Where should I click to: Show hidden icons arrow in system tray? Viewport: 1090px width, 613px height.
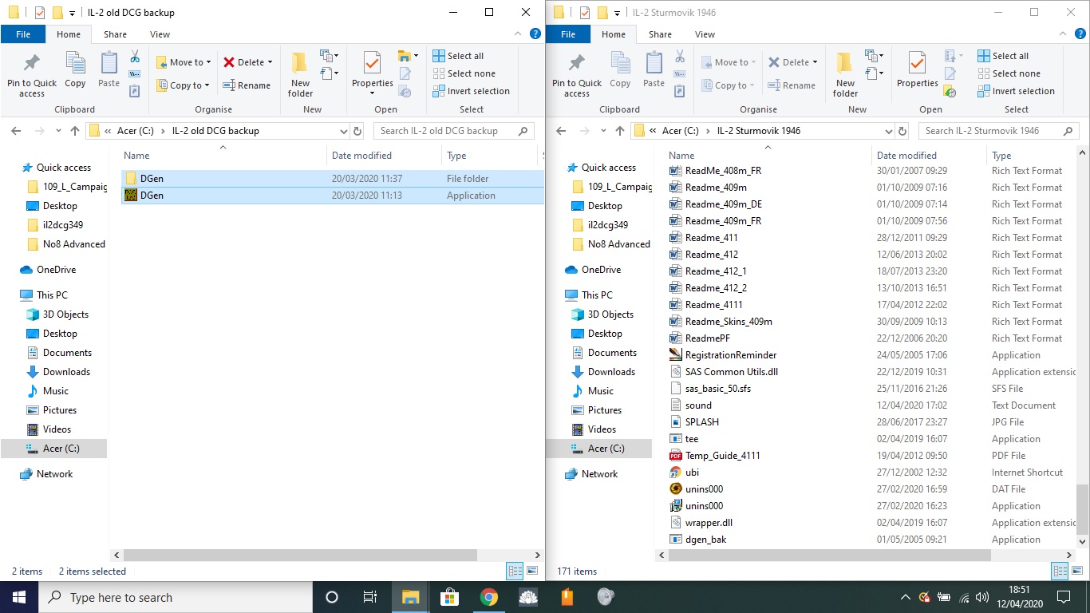905,597
